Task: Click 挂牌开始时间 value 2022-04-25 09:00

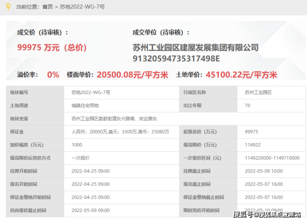Action: tap(90, 171)
